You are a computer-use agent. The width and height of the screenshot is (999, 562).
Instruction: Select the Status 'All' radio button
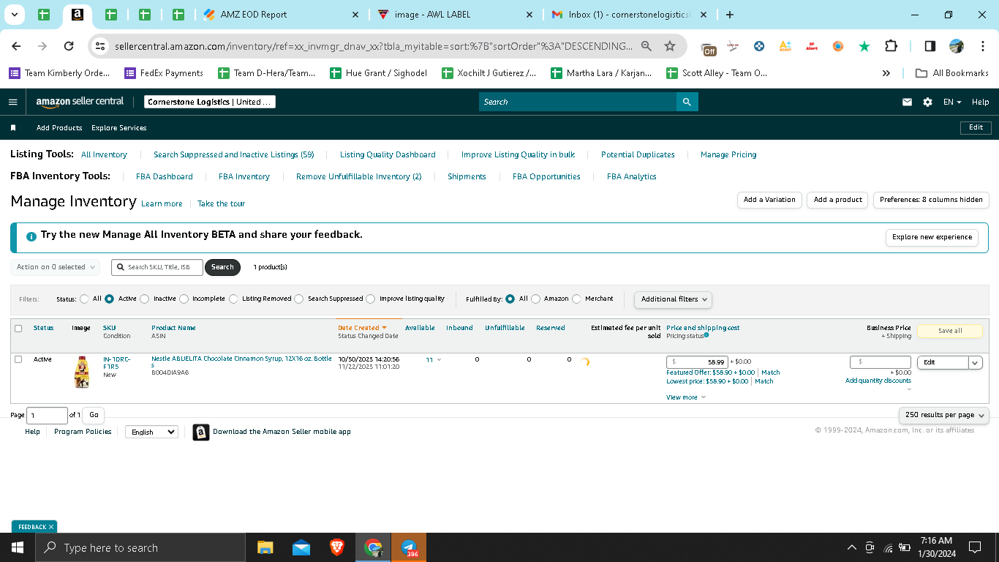point(85,299)
